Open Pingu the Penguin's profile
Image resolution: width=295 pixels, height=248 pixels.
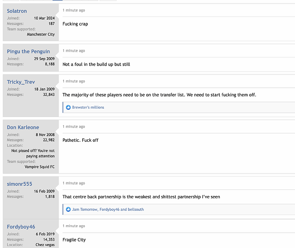tap(28, 52)
